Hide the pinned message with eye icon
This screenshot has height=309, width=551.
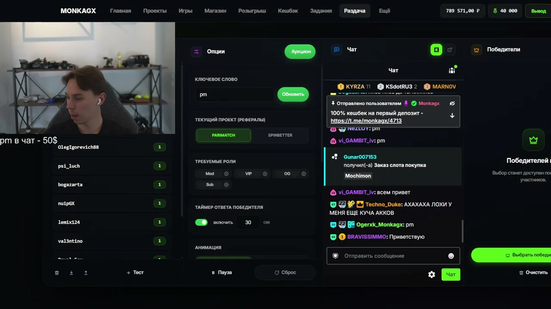(x=452, y=103)
